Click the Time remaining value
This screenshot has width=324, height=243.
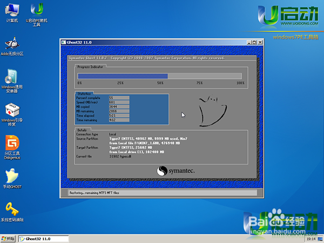119,120
